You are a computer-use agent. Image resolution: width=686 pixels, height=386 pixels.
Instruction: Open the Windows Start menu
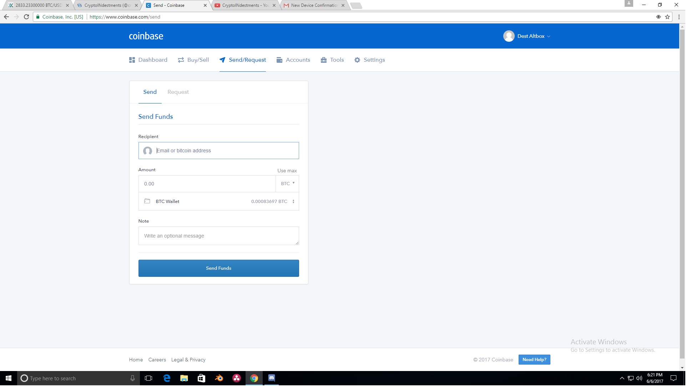click(x=9, y=378)
